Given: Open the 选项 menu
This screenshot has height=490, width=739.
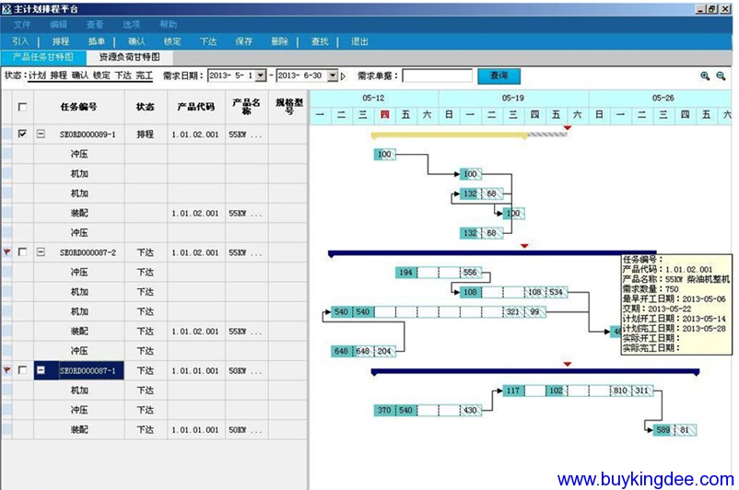Looking at the screenshot, I should coord(132,25).
